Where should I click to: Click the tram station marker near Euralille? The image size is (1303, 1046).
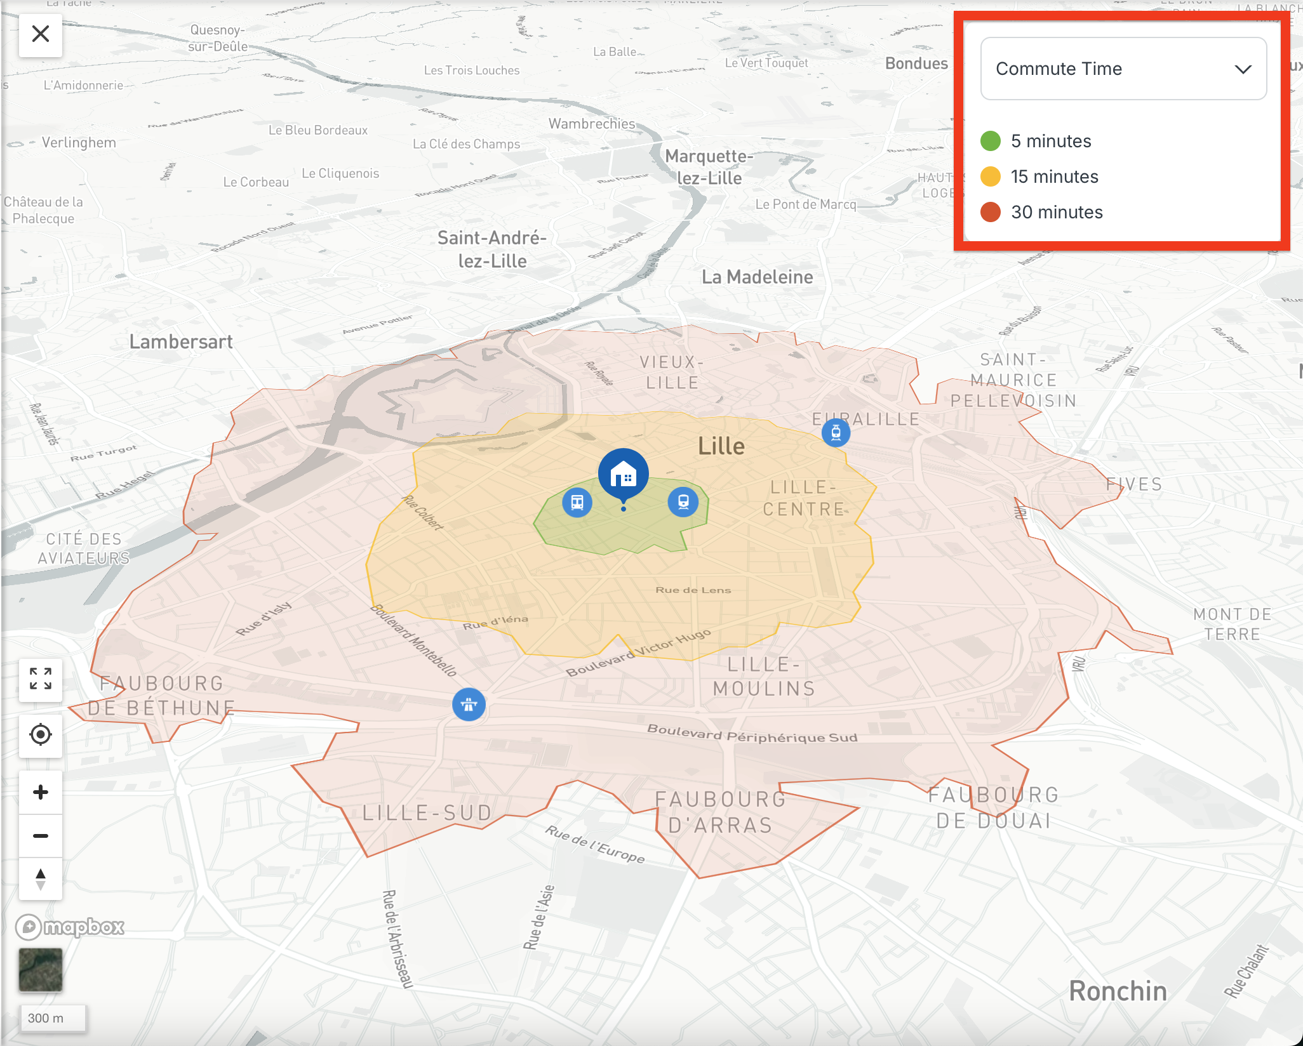pos(836,432)
